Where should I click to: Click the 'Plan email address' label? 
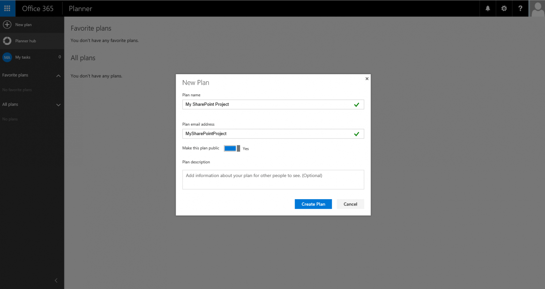point(198,124)
